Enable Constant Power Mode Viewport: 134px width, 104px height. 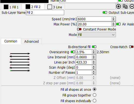tap(79, 29)
